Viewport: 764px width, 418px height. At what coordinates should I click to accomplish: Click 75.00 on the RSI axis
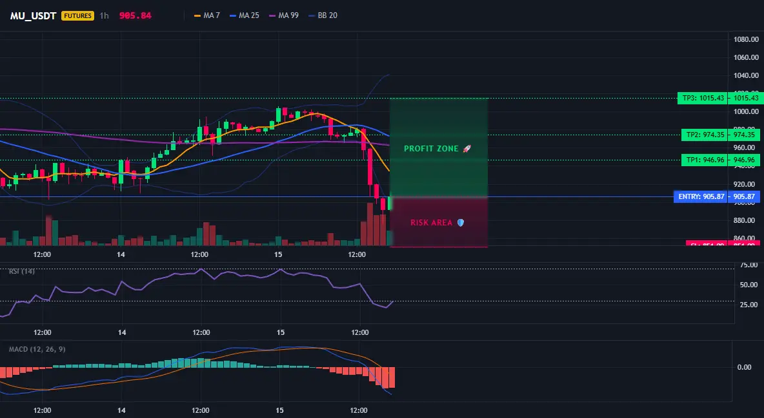click(x=749, y=265)
